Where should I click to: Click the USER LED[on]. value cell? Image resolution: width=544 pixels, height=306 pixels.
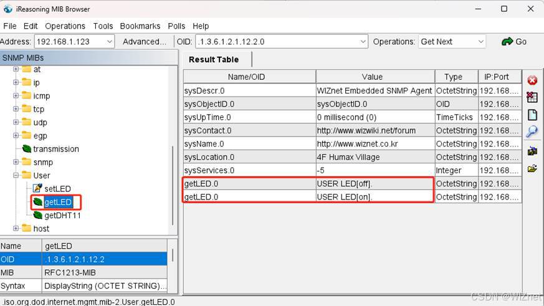click(375, 197)
